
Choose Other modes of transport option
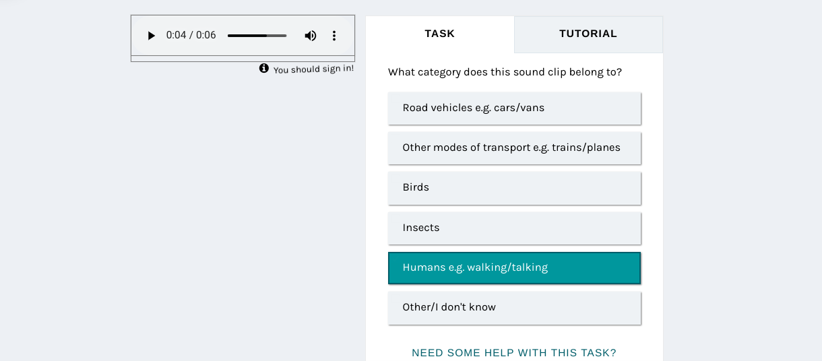click(514, 147)
